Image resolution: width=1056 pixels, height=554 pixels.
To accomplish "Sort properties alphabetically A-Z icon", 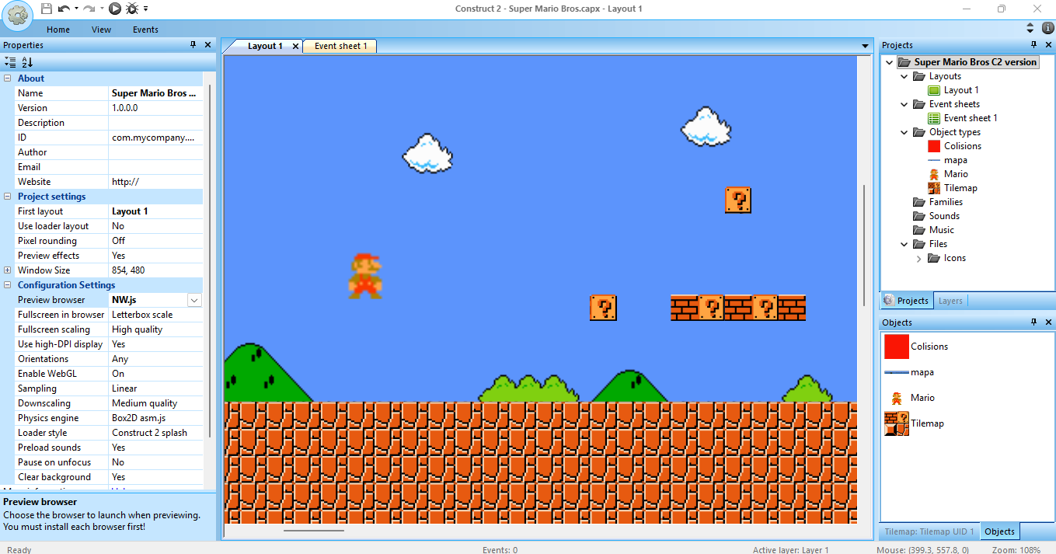I will coord(27,62).
